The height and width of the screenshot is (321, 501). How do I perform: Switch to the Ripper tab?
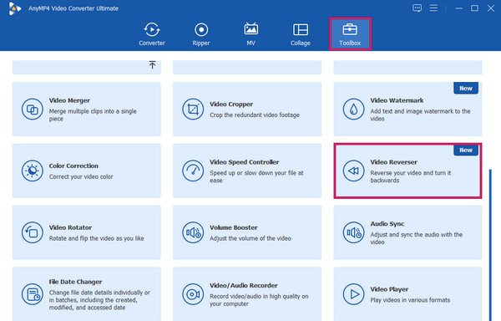tap(201, 34)
